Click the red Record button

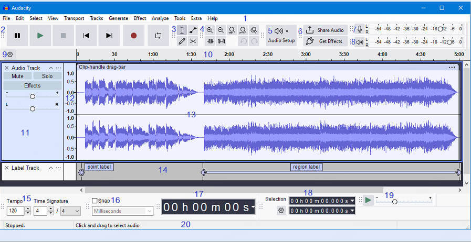click(134, 36)
